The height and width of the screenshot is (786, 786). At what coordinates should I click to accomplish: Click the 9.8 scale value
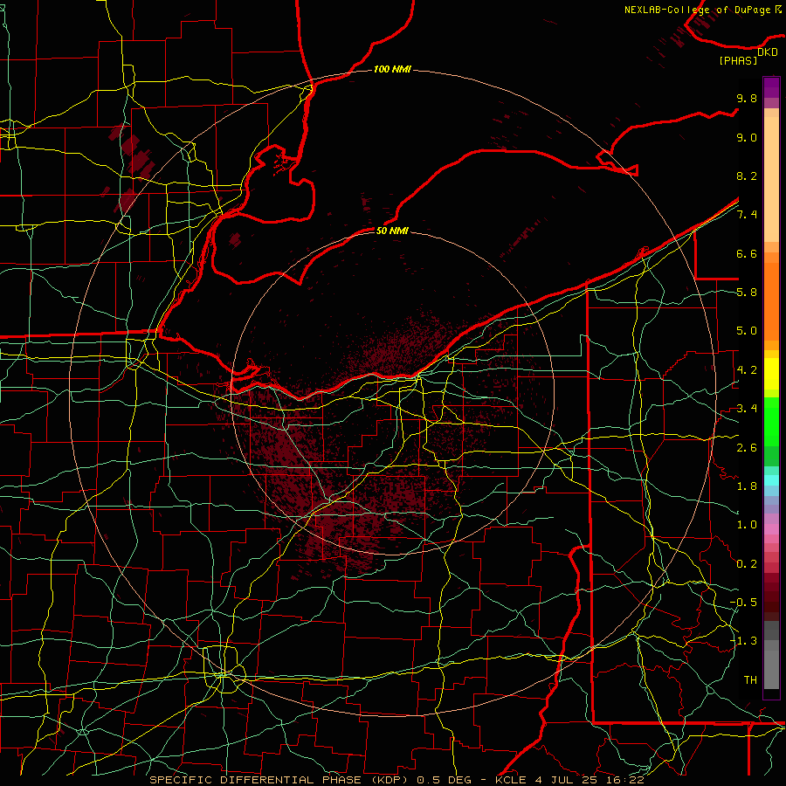(x=747, y=98)
